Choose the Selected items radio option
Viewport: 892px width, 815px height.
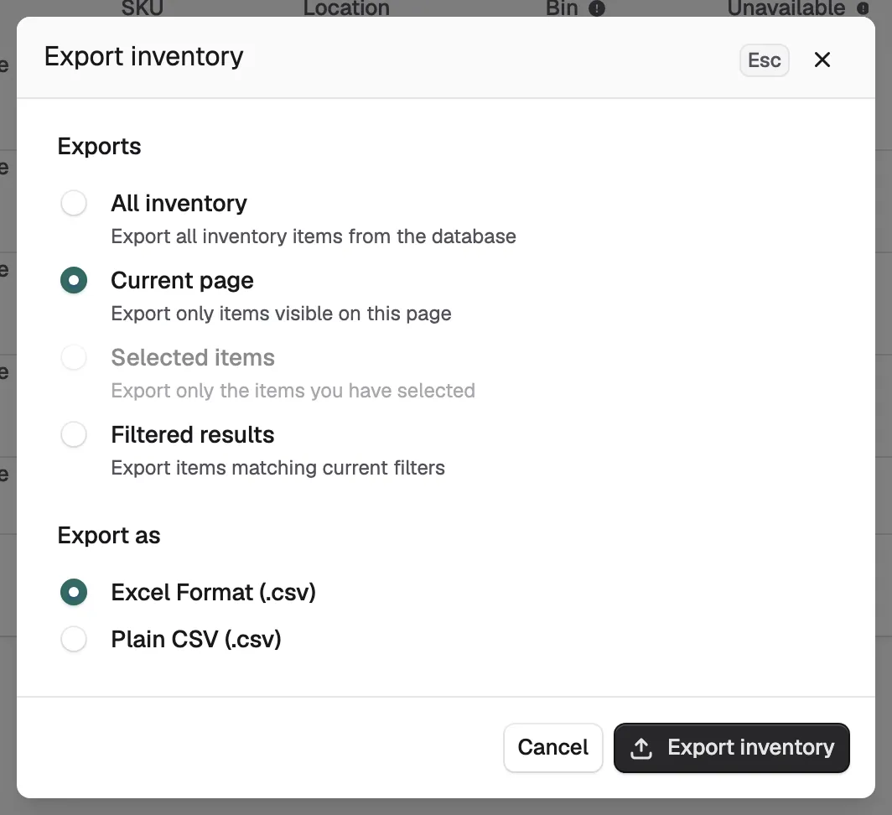point(74,357)
